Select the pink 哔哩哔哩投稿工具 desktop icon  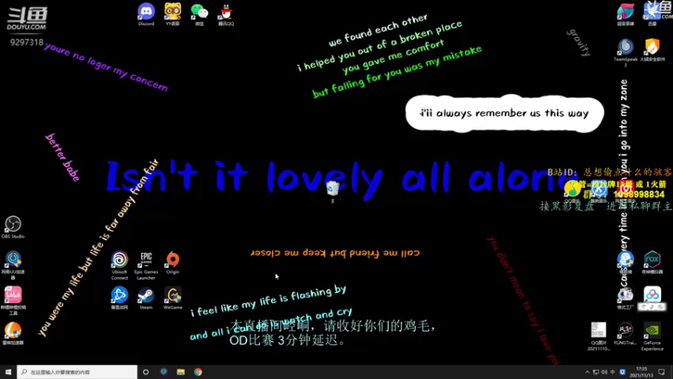pos(13,301)
